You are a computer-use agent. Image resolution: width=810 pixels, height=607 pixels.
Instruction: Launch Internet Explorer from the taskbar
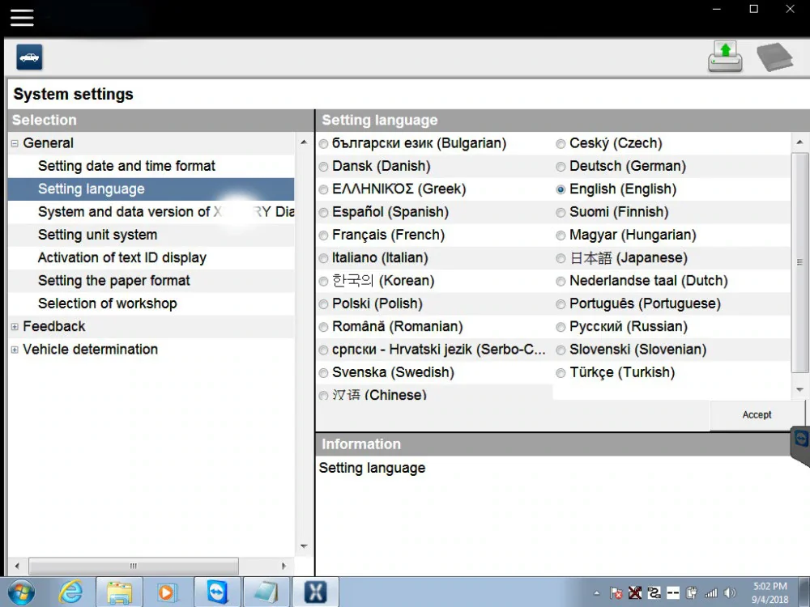coord(70,592)
